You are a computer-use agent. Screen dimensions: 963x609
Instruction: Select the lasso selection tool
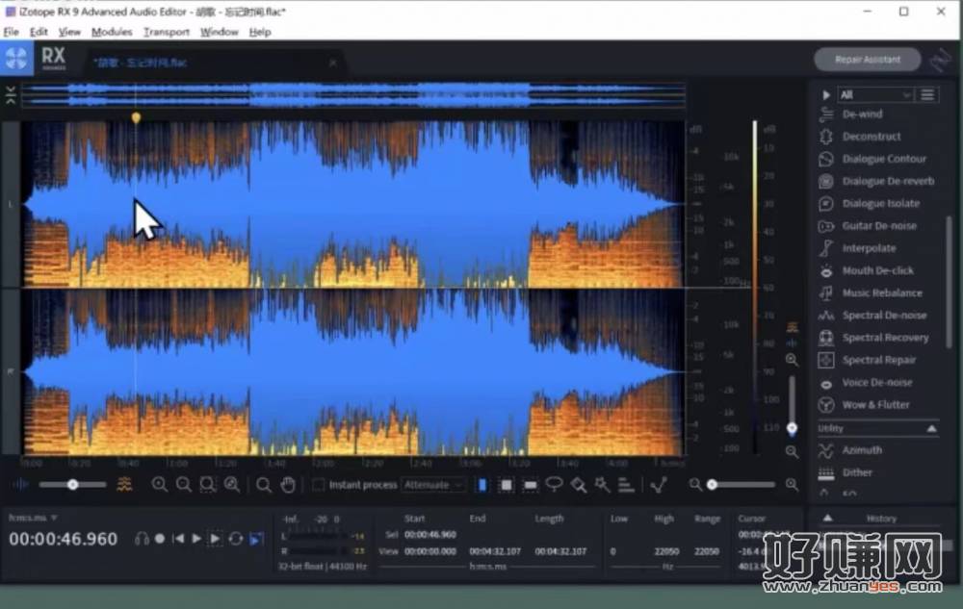(555, 485)
